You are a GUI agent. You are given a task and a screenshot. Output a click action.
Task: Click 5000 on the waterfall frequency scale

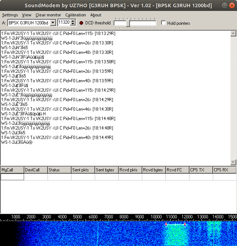coord(77,217)
